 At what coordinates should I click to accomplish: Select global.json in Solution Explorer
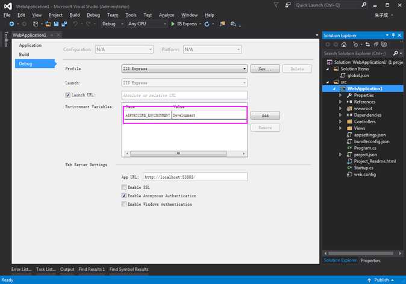(358, 76)
